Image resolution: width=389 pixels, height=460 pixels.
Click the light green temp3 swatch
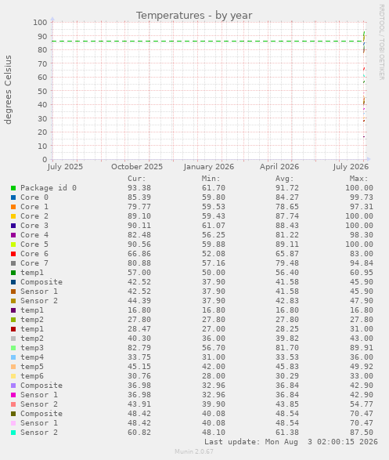13,348
